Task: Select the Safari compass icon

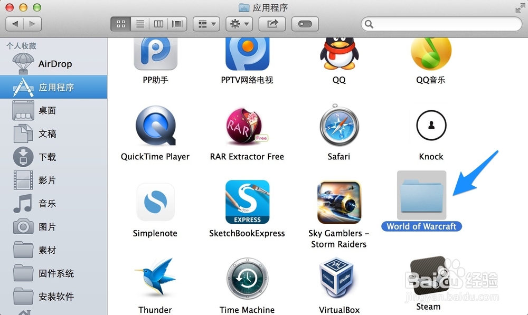Action: click(x=339, y=125)
